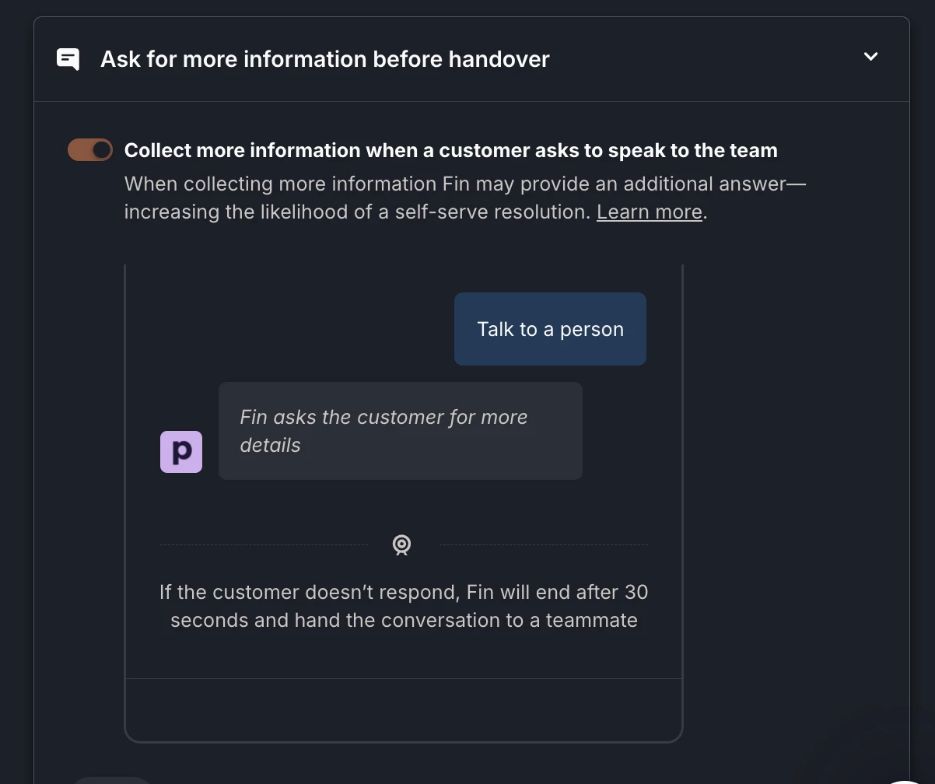The height and width of the screenshot is (784, 935).
Task: Collapse the section using the header chevron
Action: point(870,57)
